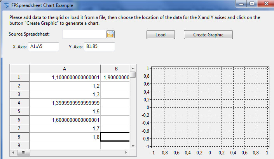Viewport: 274px width, 159px height.
Task: Click the grid's scroll down arrow
Action: 133,146
